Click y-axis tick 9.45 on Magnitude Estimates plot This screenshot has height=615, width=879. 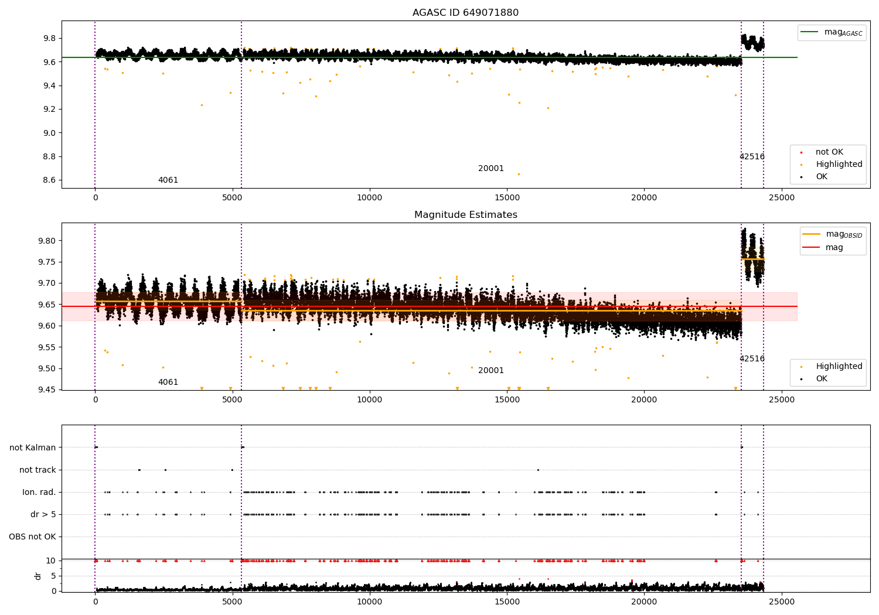click(47, 390)
